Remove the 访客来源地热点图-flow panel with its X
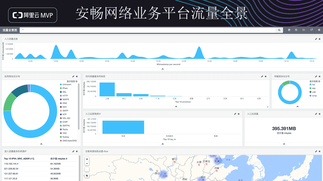The width and height of the screenshot is (323, 181). click(320, 151)
